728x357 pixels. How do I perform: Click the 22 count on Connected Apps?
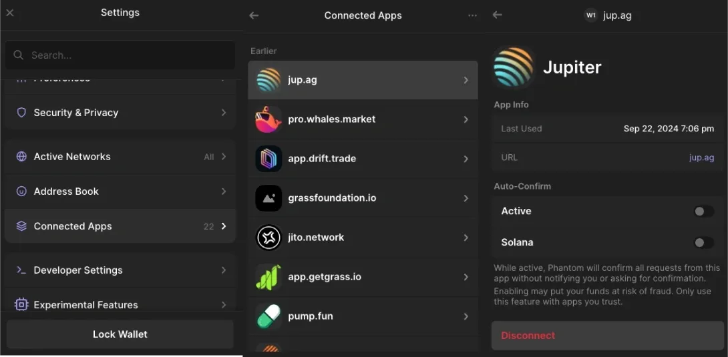208,226
